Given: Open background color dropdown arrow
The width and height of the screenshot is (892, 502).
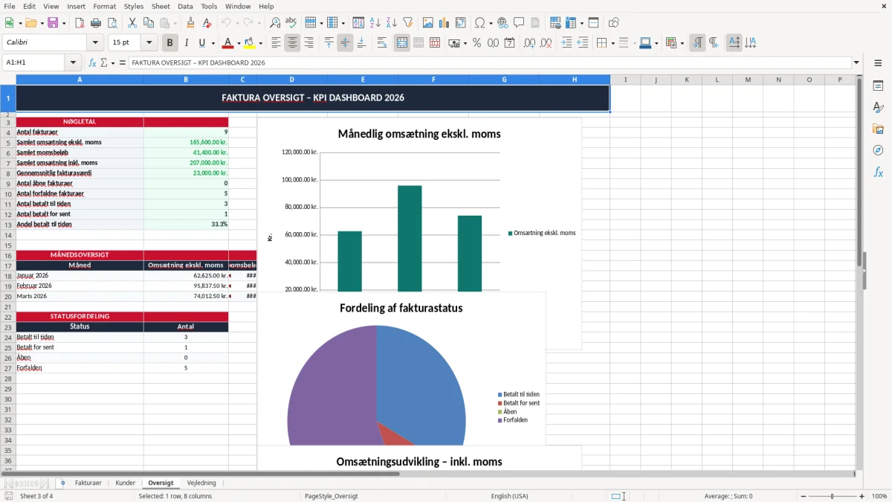Looking at the screenshot, I should (260, 43).
